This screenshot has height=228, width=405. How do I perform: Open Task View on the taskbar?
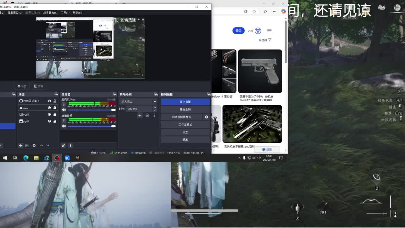point(15,158)
